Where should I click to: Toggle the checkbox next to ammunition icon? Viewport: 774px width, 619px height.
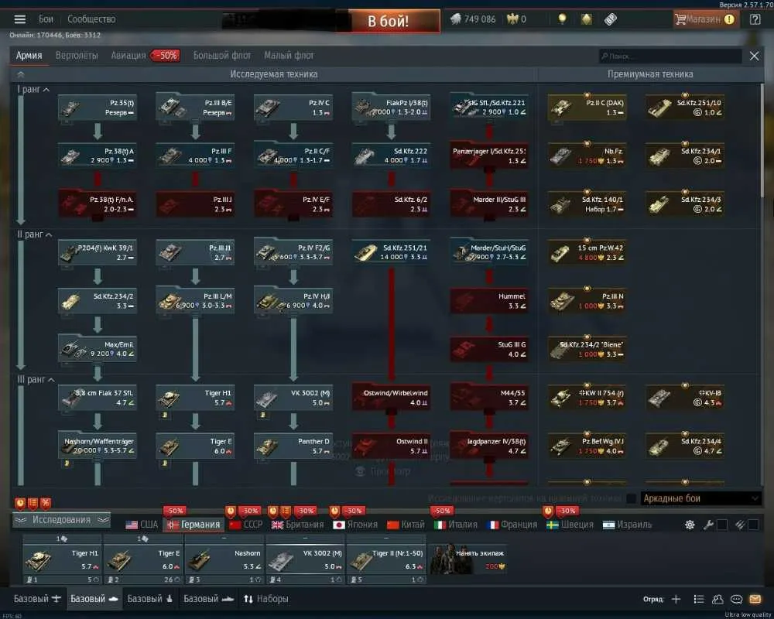(753, 525)
